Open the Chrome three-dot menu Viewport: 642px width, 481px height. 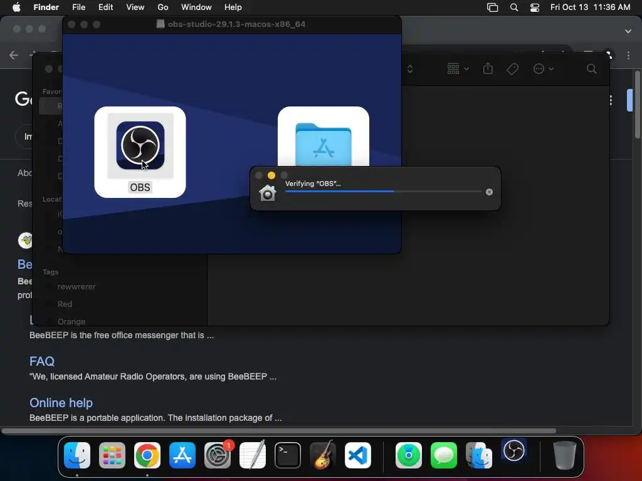click(628, 55)
